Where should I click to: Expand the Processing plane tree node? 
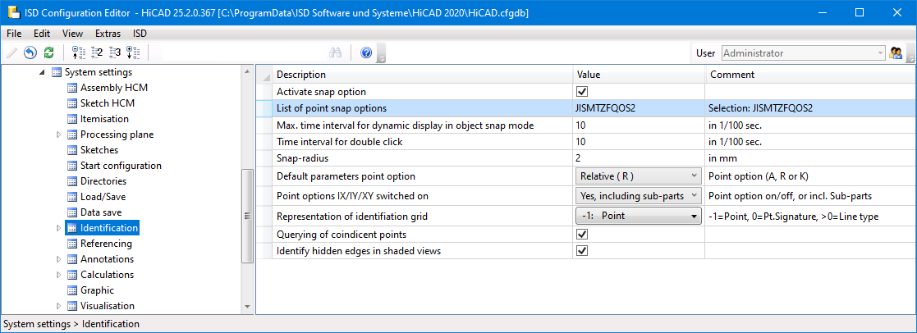pos(58,135)
